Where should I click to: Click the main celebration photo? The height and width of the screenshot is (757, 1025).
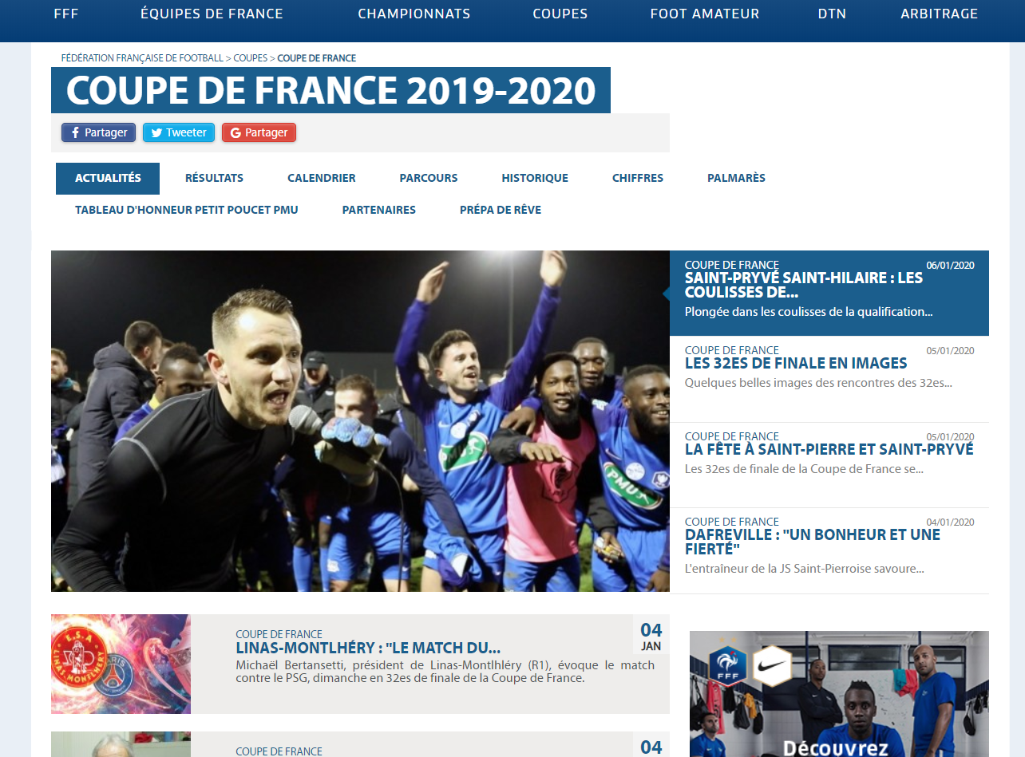click(x=360, y=421)
